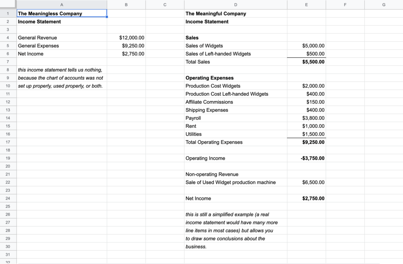Select the Total Operating Expenses $9,250.00 cell
This screenshot has width=403, height=264.
[x=306, y=142]
